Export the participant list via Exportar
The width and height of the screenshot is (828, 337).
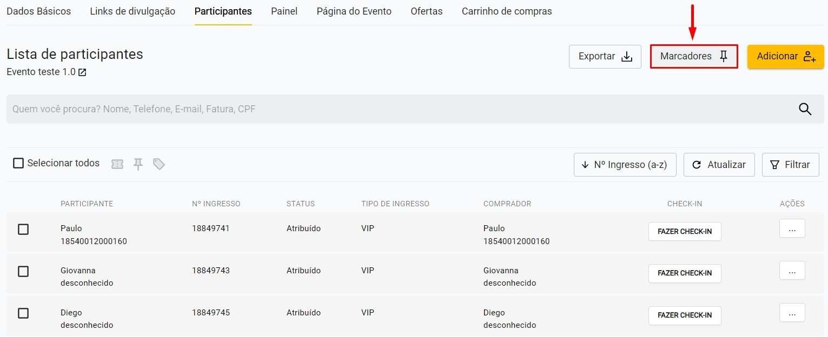[x=605, y=57]
